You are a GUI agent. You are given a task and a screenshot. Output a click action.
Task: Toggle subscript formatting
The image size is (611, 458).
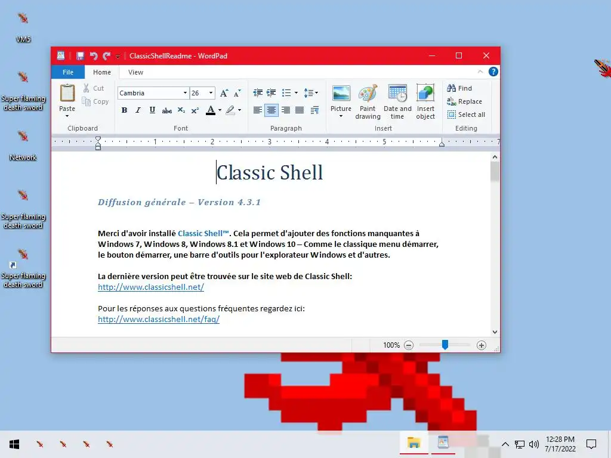181,110
